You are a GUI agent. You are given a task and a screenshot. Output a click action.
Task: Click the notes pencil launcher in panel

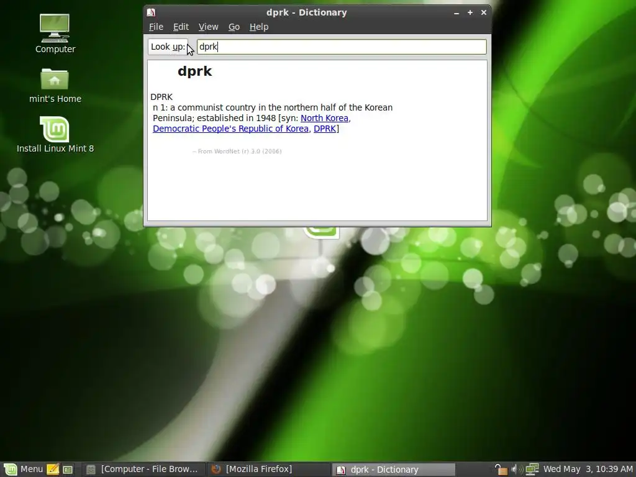(53, 470)
